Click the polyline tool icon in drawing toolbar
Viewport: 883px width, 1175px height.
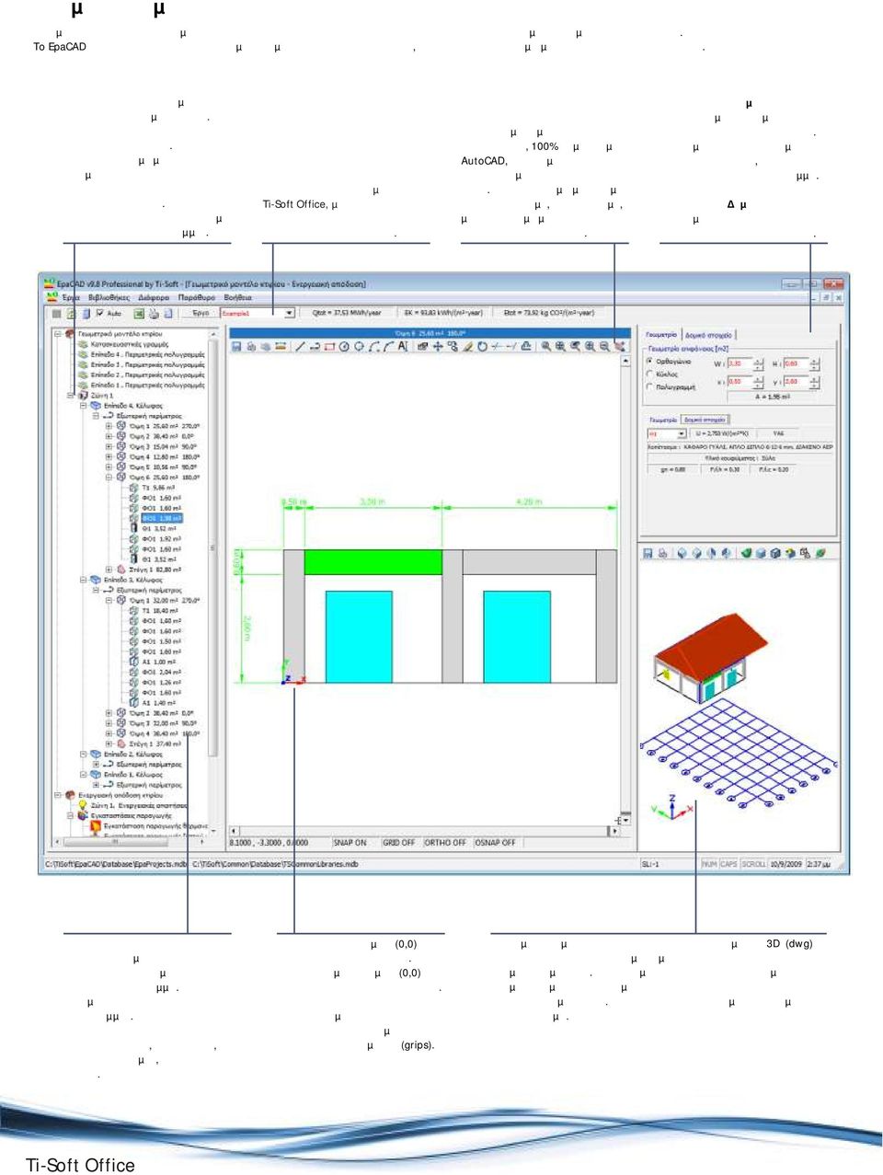click(x=315, y=346)
